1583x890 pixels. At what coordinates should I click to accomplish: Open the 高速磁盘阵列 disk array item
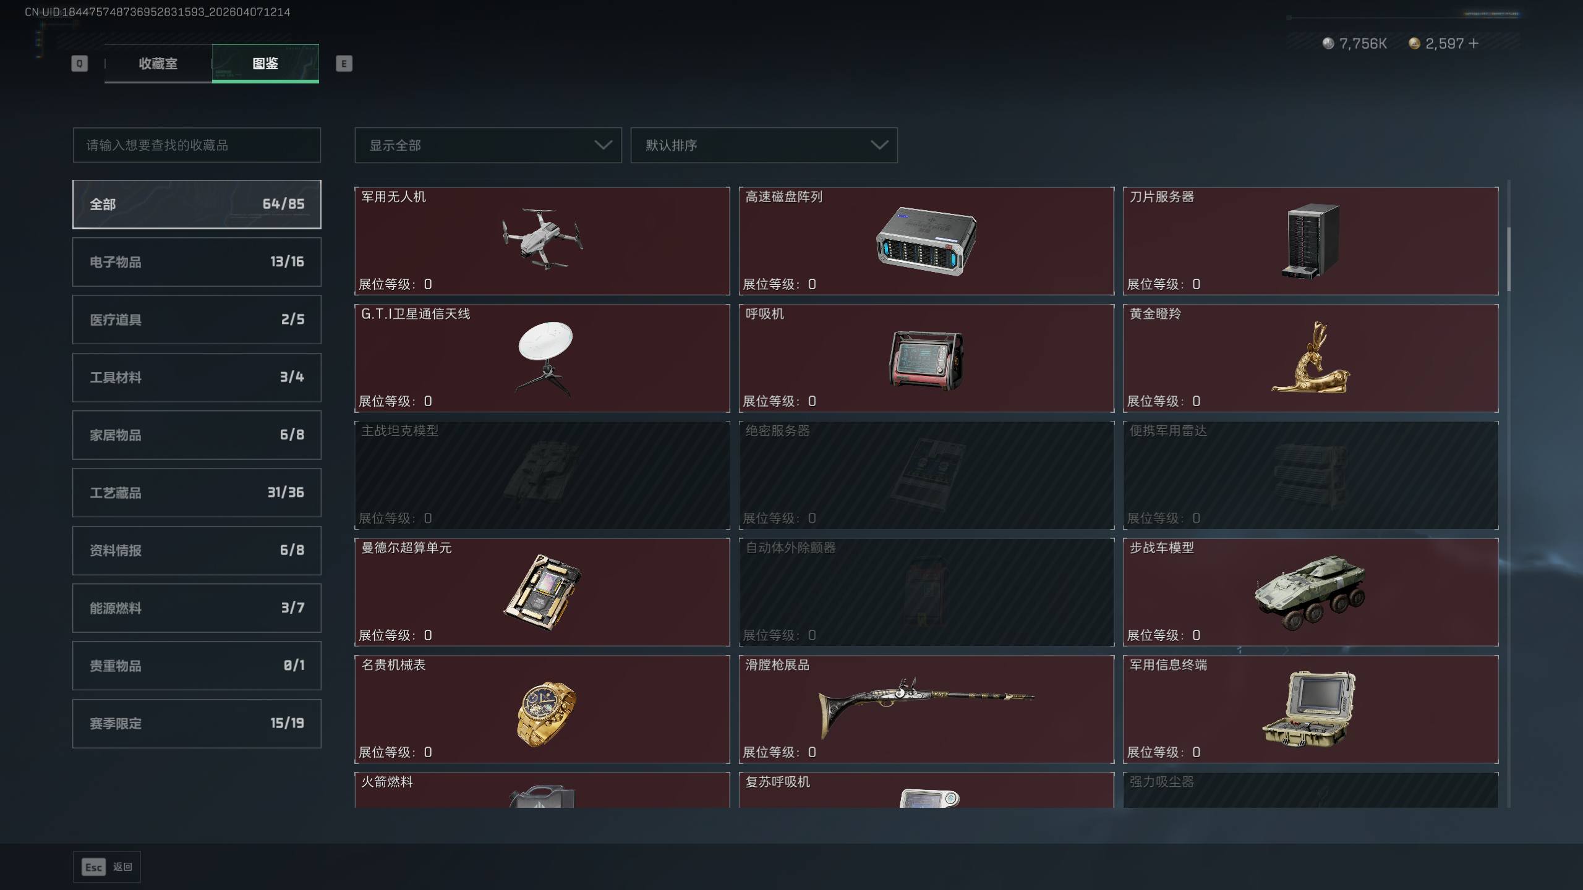pyautogui.click(x=926, y=241)
